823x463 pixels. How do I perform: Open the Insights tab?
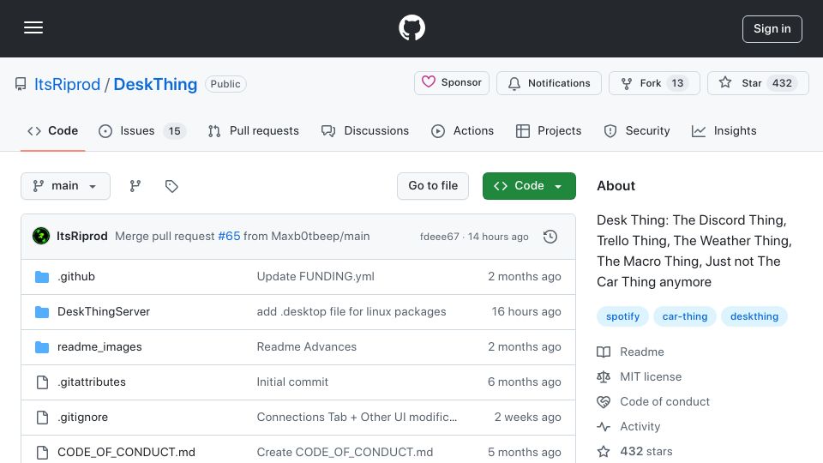coord(724,130)
